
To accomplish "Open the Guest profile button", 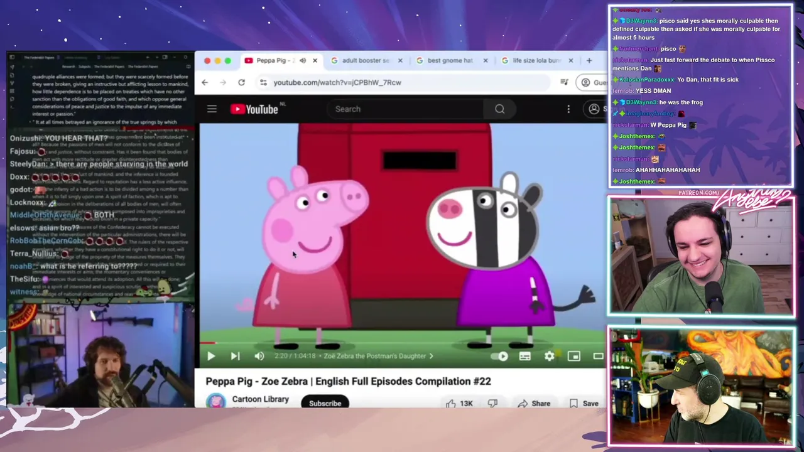I will tap(593, 82).
